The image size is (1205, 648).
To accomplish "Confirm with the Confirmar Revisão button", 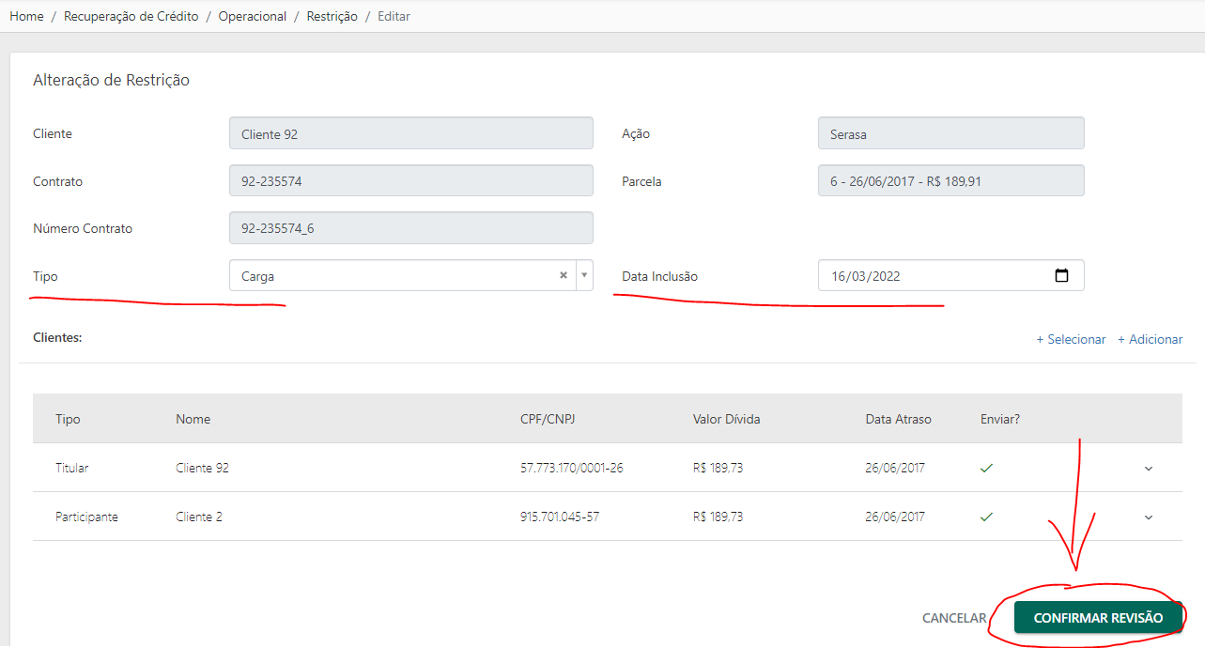I will tap(1098, 618).
